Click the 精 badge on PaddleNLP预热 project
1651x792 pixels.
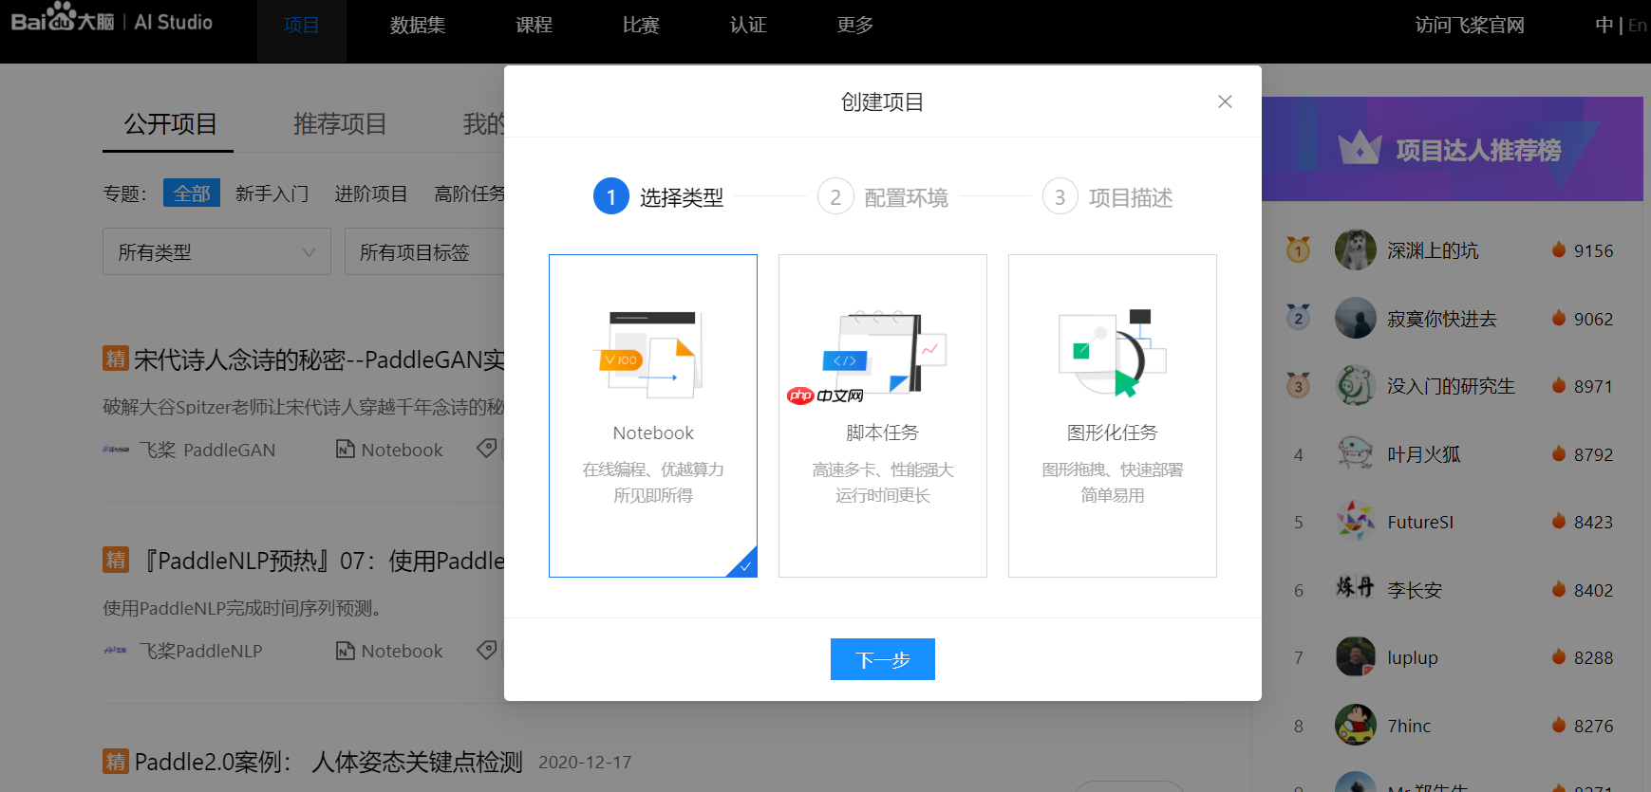click(116, 560)
